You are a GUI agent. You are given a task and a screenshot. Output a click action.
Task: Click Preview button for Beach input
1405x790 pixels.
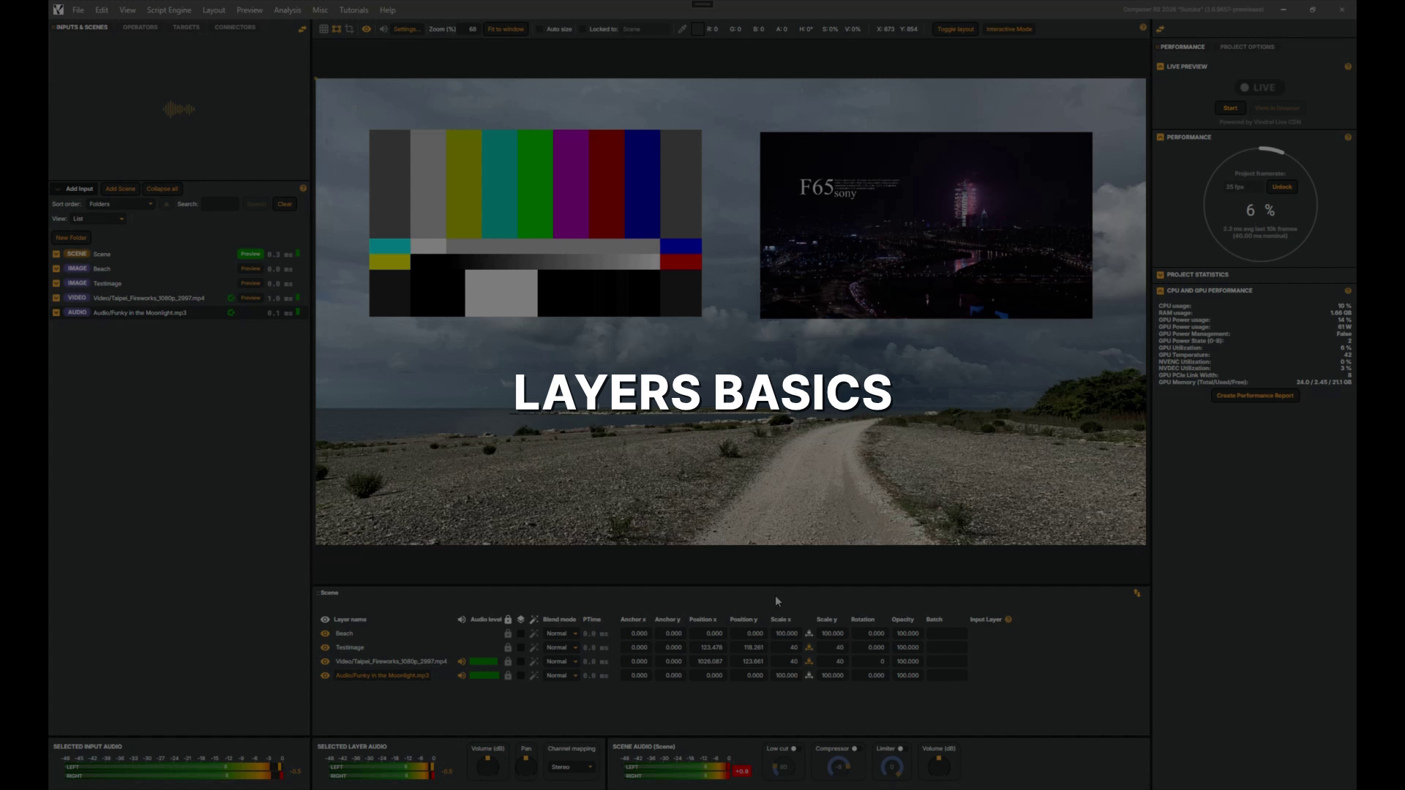click(x=250, y=268)
